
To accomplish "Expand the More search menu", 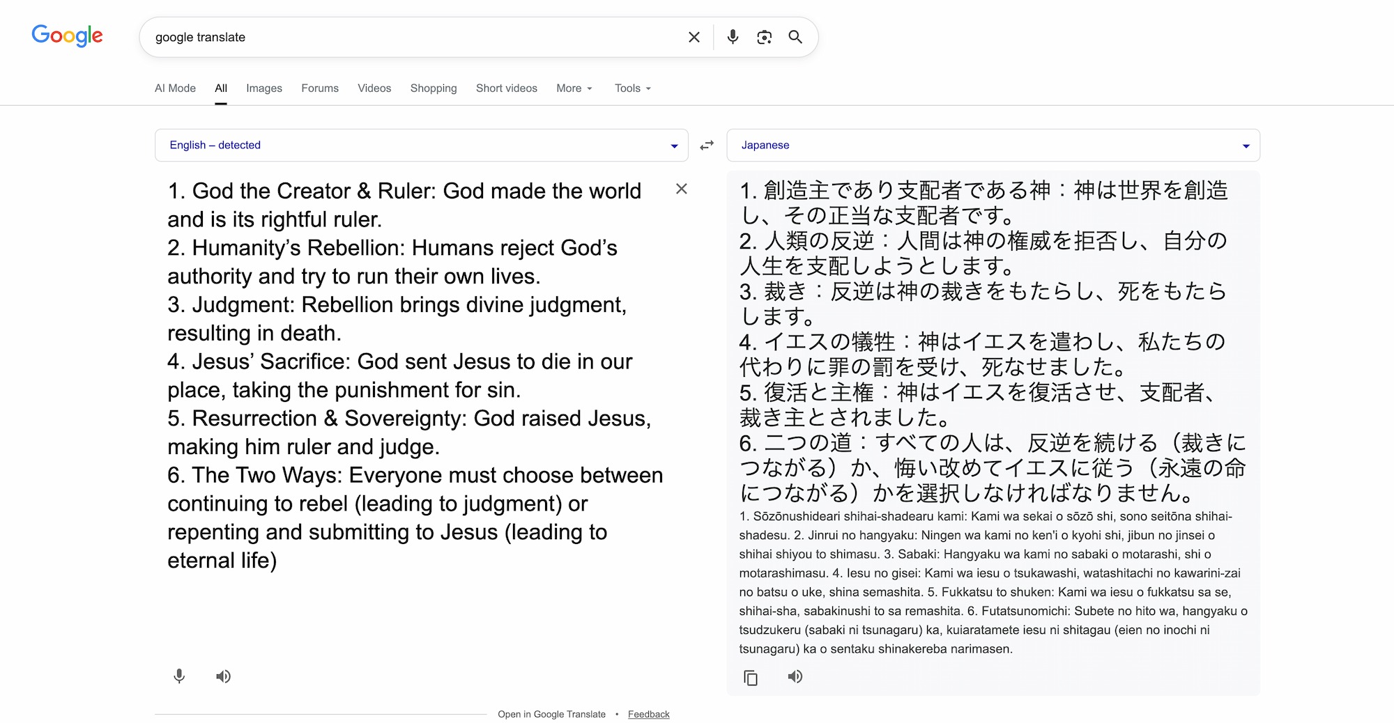I will point(574,88).
